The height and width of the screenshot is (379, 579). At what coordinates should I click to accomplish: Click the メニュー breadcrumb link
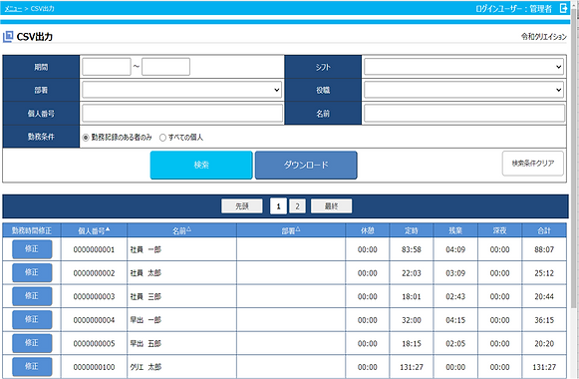[13, 9]
